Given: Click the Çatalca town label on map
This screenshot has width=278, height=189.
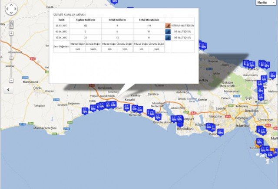Looking at the screenshot, I should 153,94.
